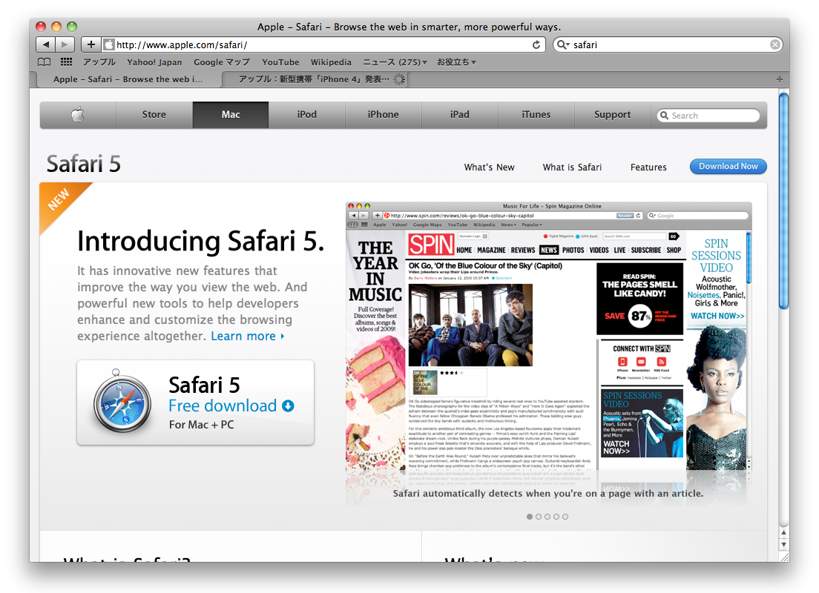Click the window resize corner grip
Viewport: 819px width, 593px height.
[x=784, y=557]
